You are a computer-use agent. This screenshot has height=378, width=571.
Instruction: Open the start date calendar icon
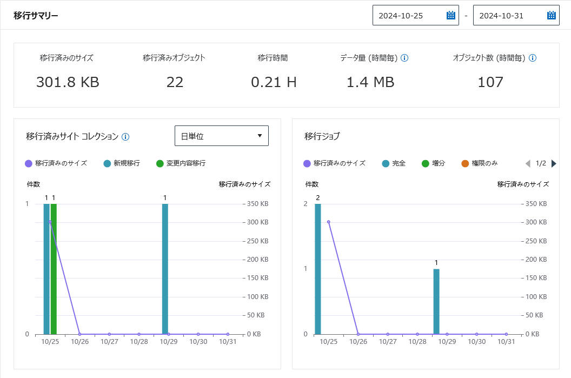pos(451,15)
